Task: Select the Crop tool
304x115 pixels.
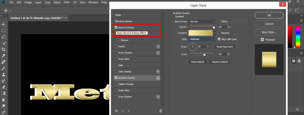Action: [x=3, y=49]
